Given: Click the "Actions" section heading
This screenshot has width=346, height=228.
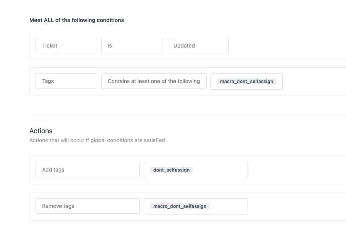Looking at the screenshot, I should coord(41,131).
